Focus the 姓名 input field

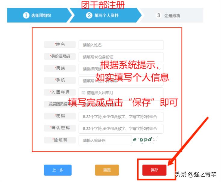121,45
